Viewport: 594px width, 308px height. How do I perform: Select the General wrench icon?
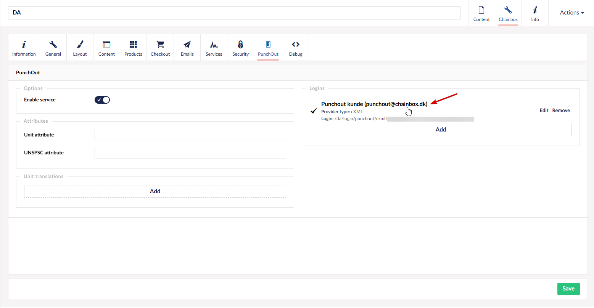coord(53,45)
